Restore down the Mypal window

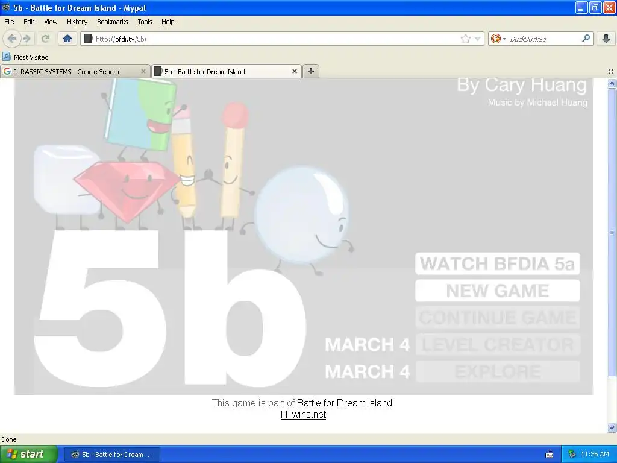[x=595, y=7]
